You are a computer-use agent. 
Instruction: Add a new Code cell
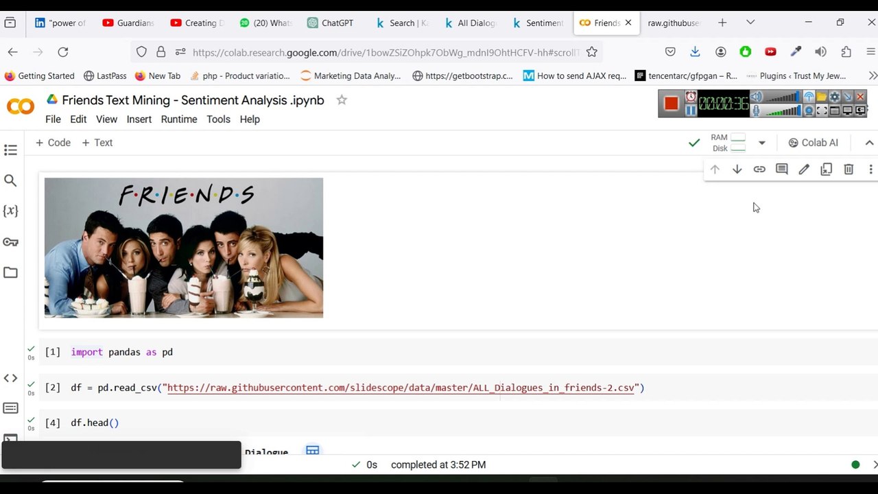coord(53,143)
